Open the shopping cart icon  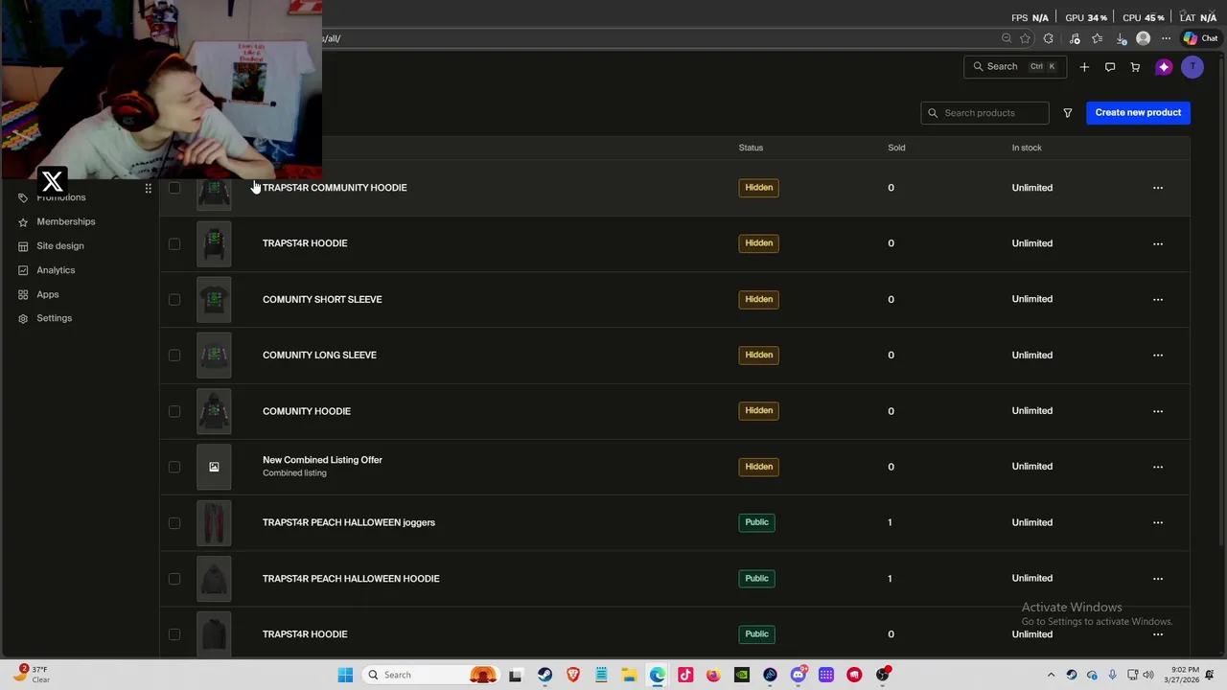tap(1135, 67)
